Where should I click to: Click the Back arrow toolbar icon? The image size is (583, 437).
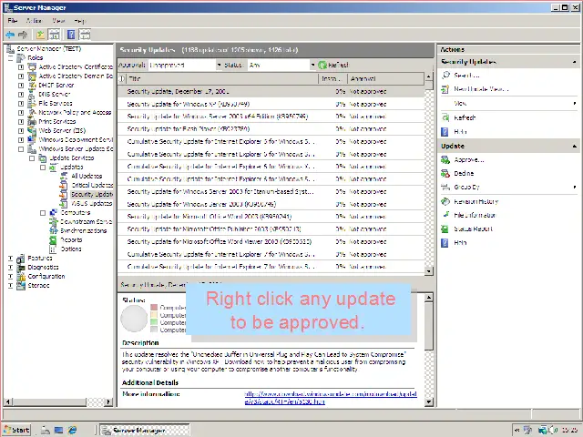(10, 35)
